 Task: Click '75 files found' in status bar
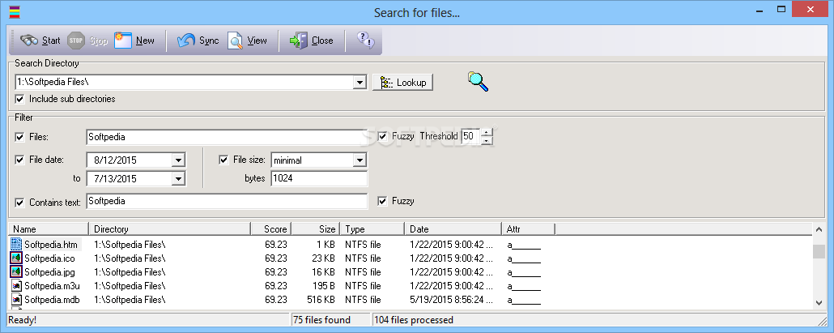[322, 320]
